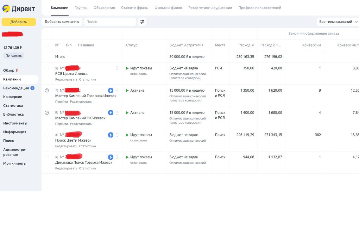The image size is (359, 239).
Task: Expand the Все типы кампаний dropdown
Action: point(338,22)
